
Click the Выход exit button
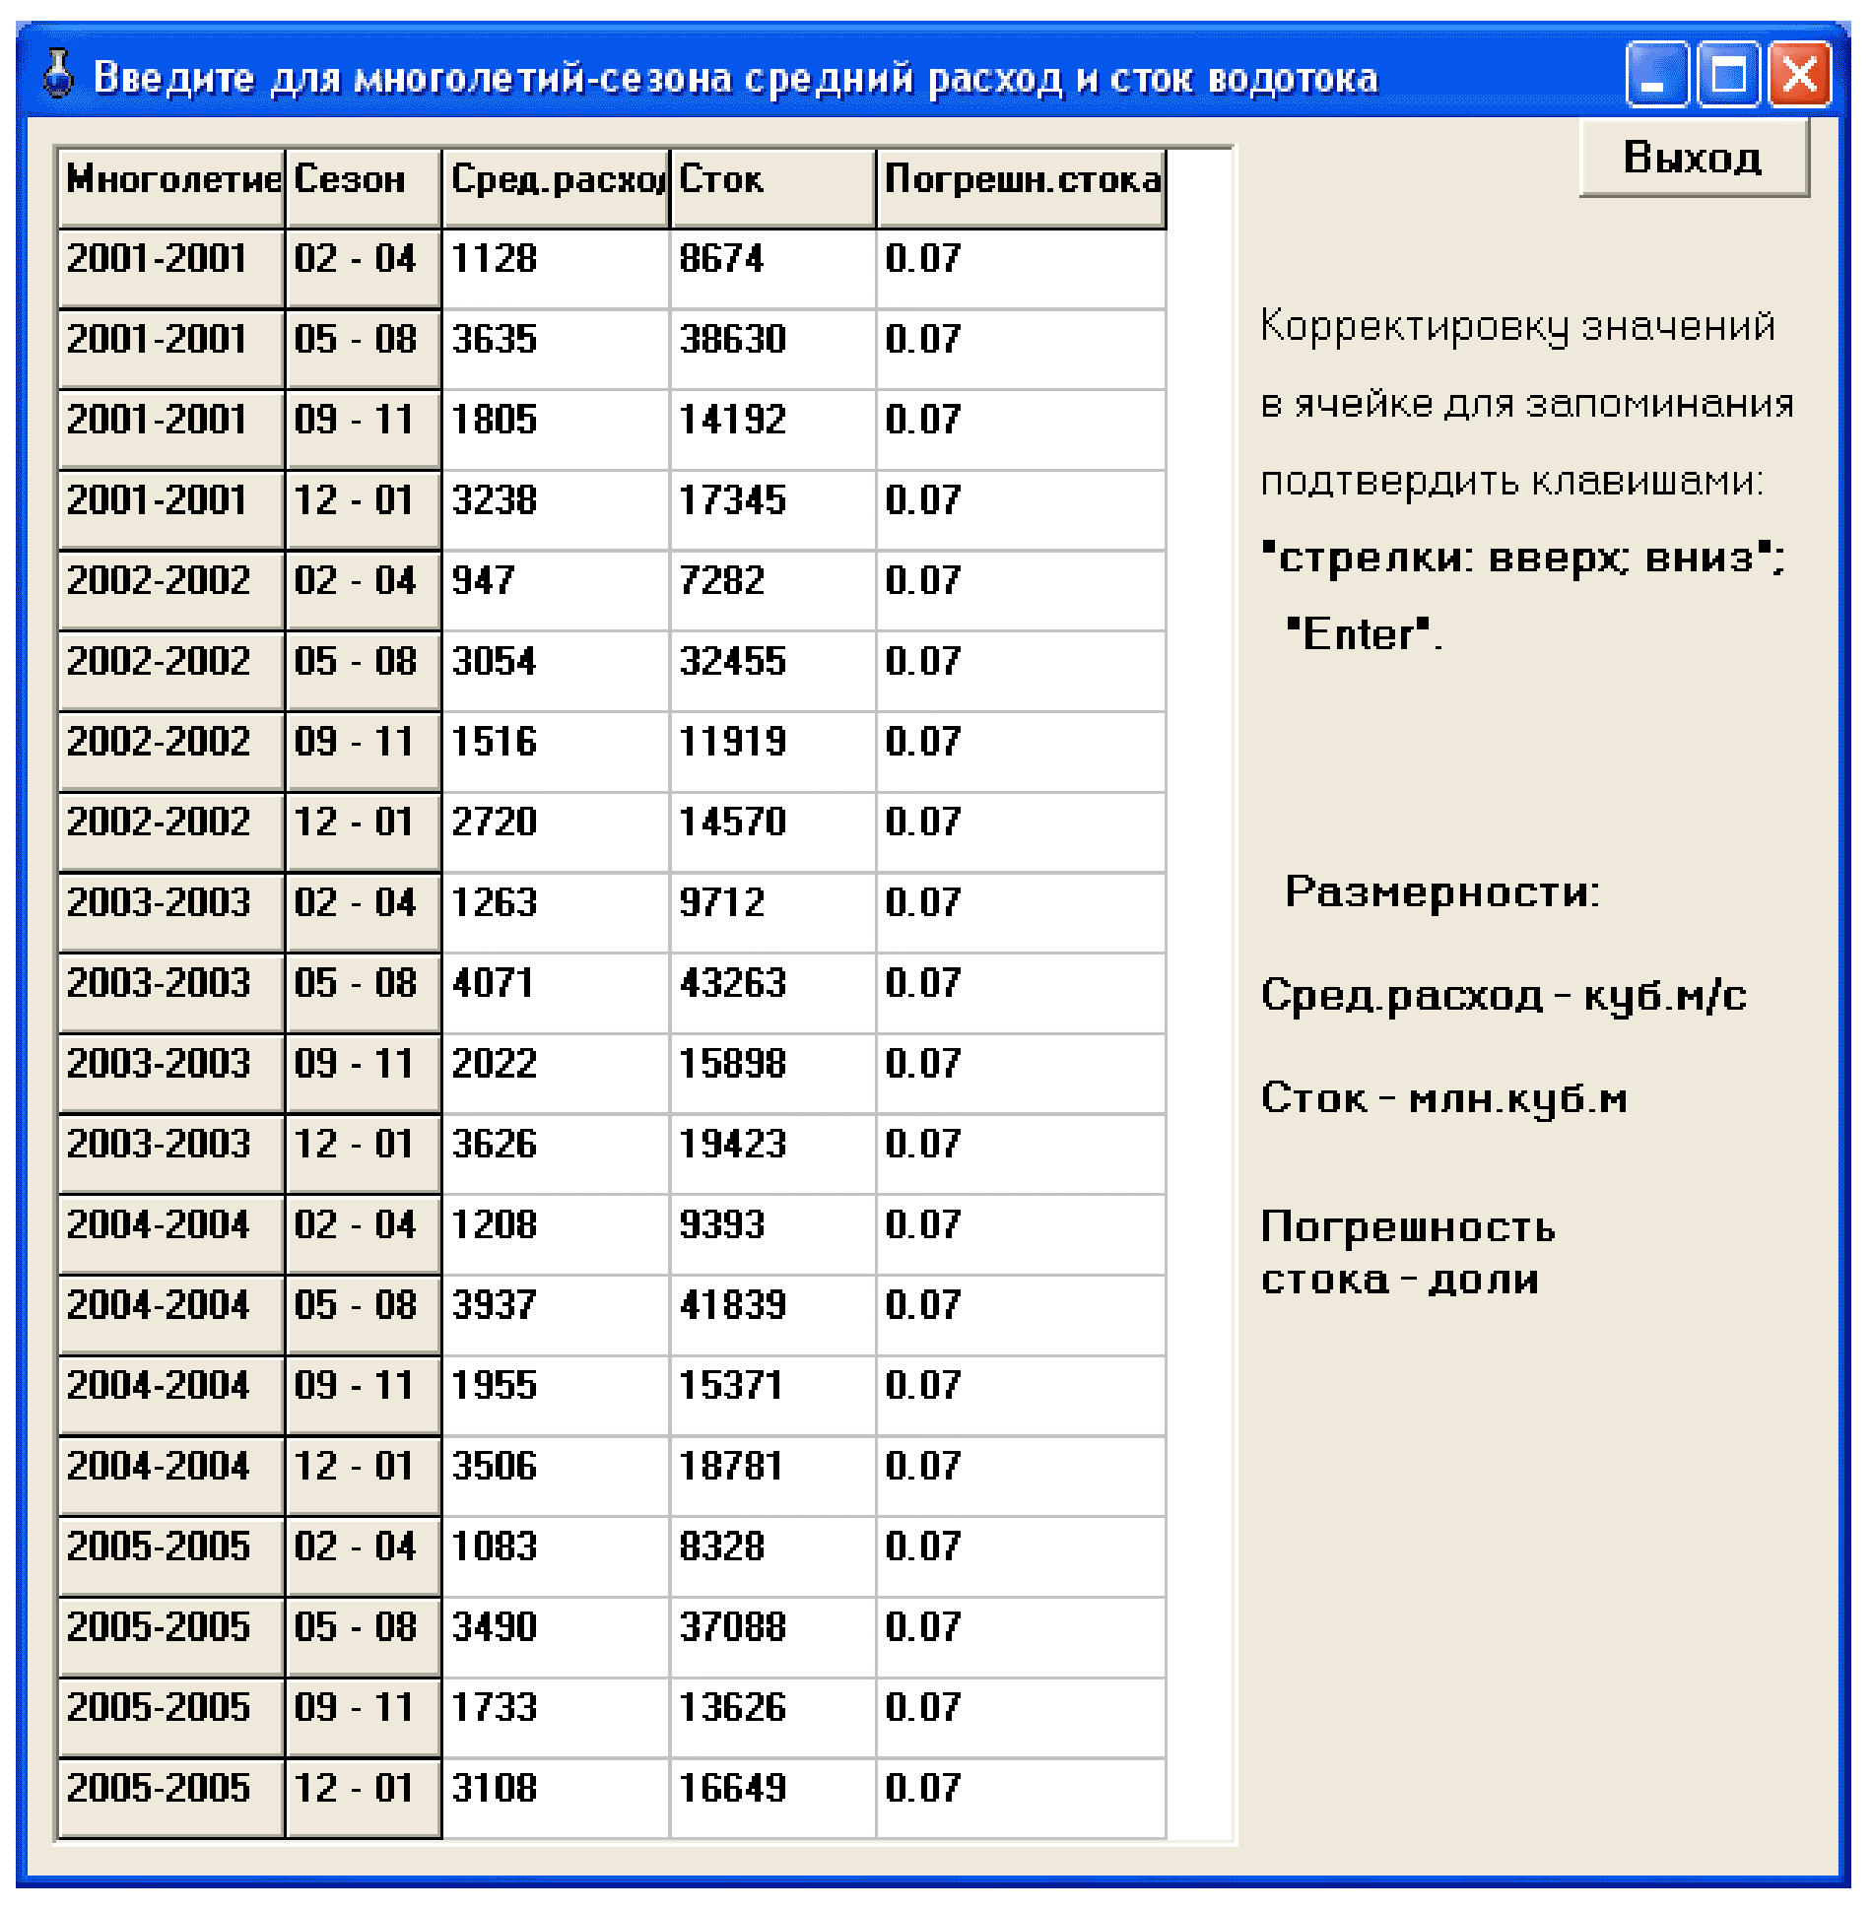(x=1694, y=158)
